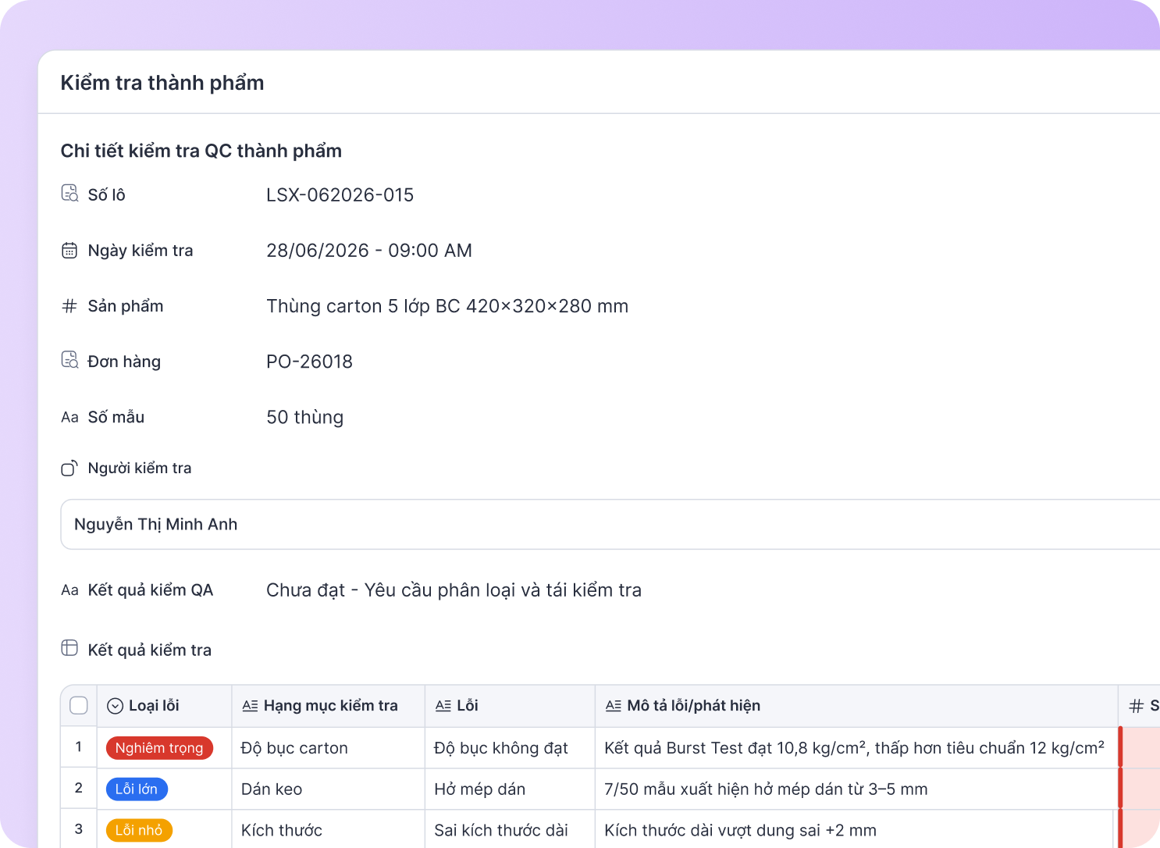Click the text icon in Lỗi column header

pyautogui.click(x=443, y=706)
